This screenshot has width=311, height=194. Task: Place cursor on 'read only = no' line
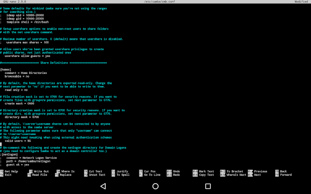16,90
